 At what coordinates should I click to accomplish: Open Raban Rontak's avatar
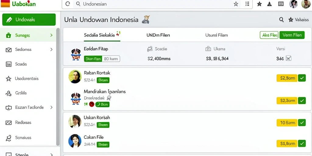(75, 76)
